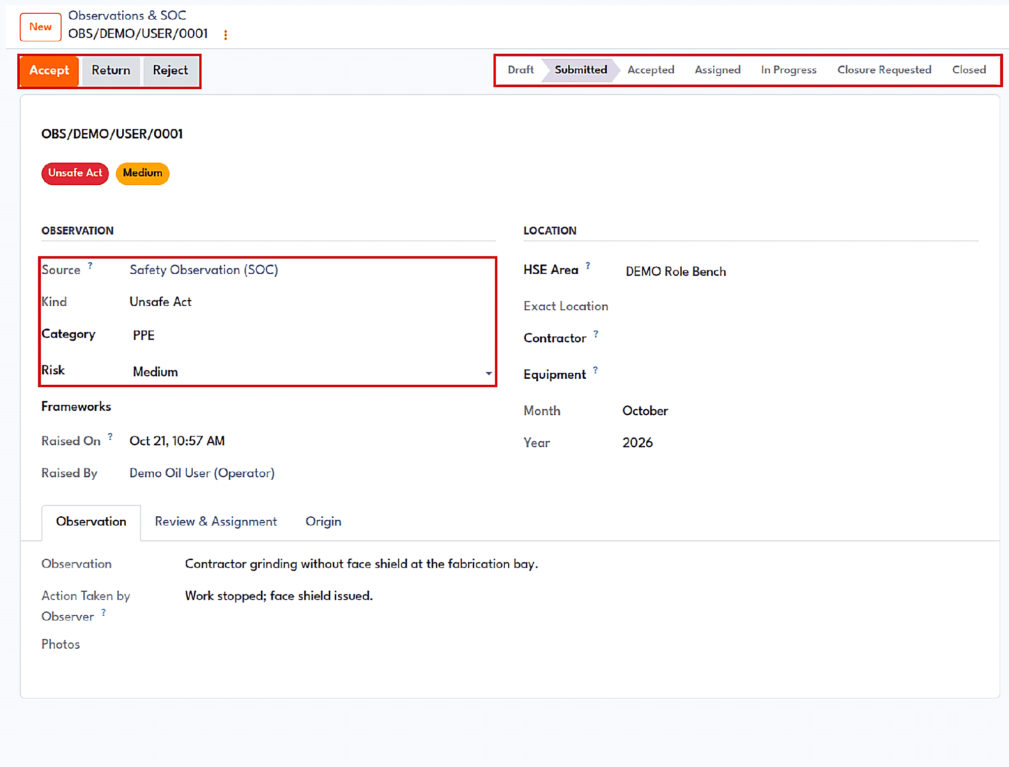Select the Assigned status stage
This screenshot has height=767, width=1009.
pyautogui.click(x=718, y=70)
